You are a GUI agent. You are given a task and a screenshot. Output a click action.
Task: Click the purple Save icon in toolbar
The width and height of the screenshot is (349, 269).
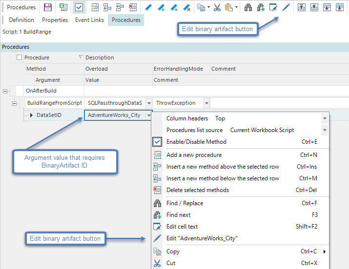coord(48,7)
